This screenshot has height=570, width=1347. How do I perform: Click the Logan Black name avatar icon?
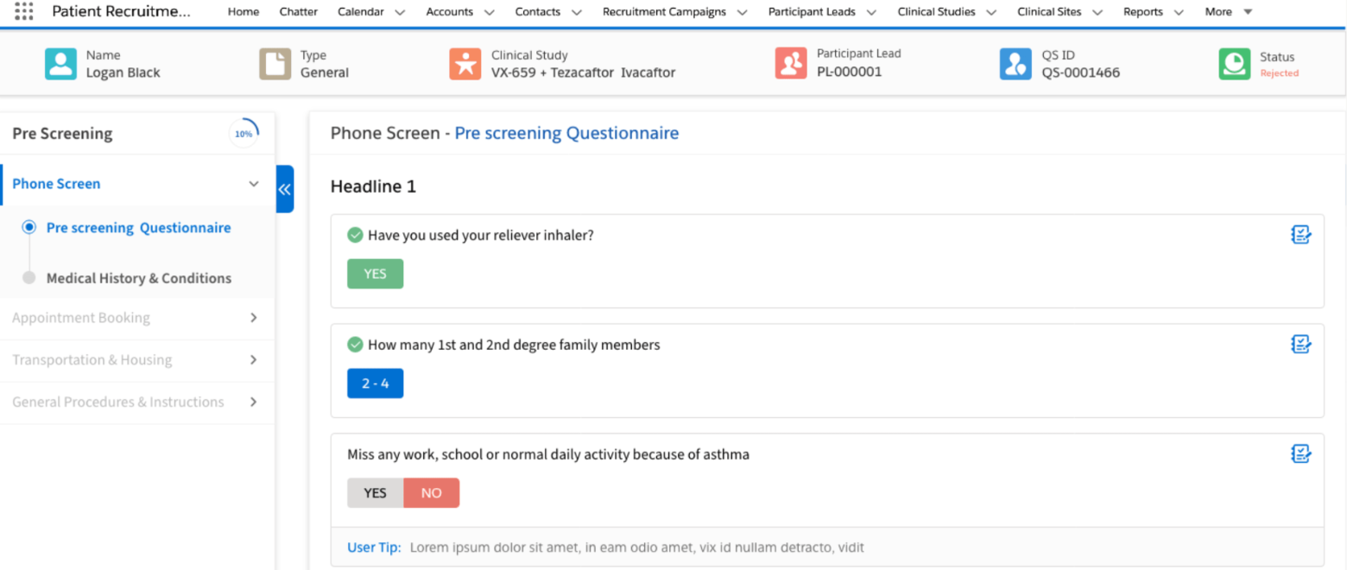point(60,64)
